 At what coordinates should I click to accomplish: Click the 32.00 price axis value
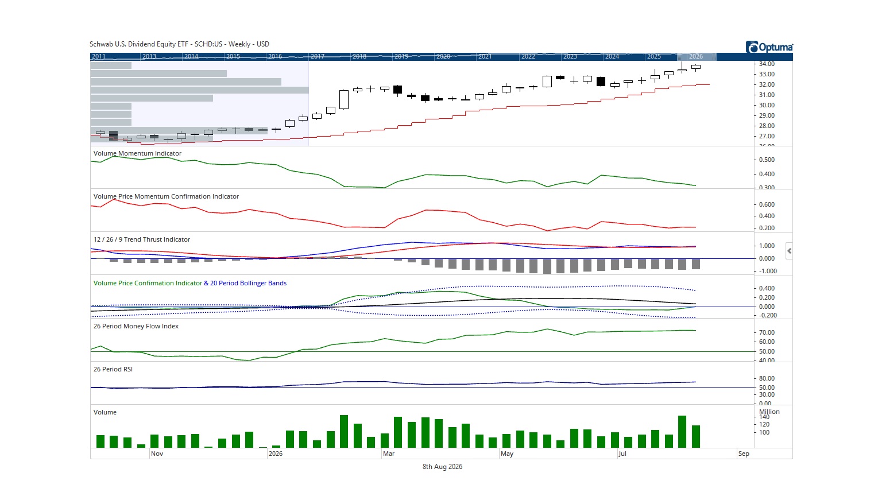tap(767, 84)
